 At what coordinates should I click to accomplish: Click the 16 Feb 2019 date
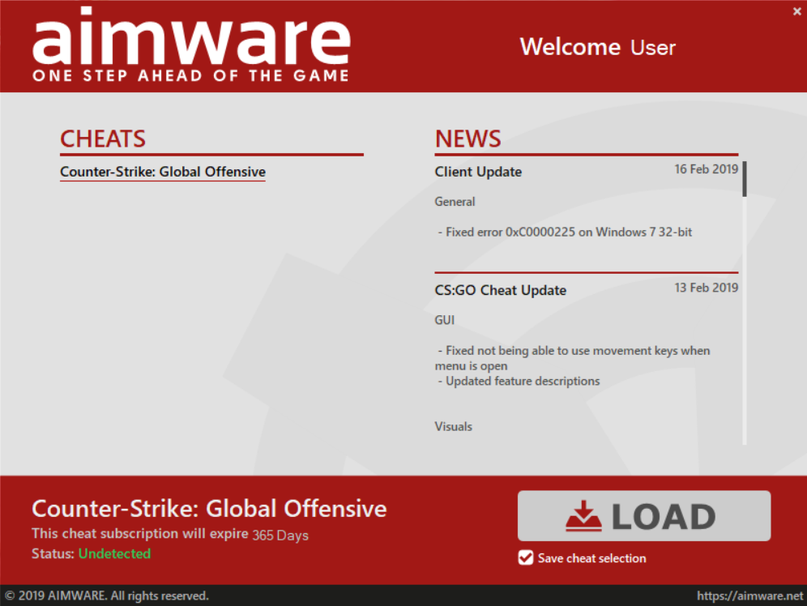point(707,169)
